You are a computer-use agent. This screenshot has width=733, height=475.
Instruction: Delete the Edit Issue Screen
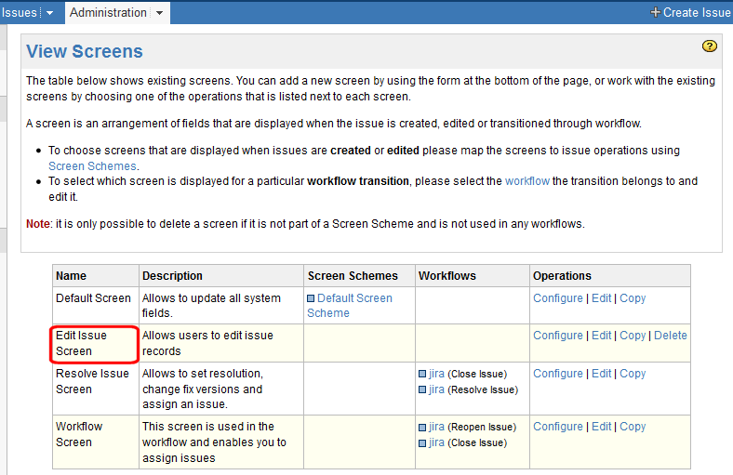[670, 336]
